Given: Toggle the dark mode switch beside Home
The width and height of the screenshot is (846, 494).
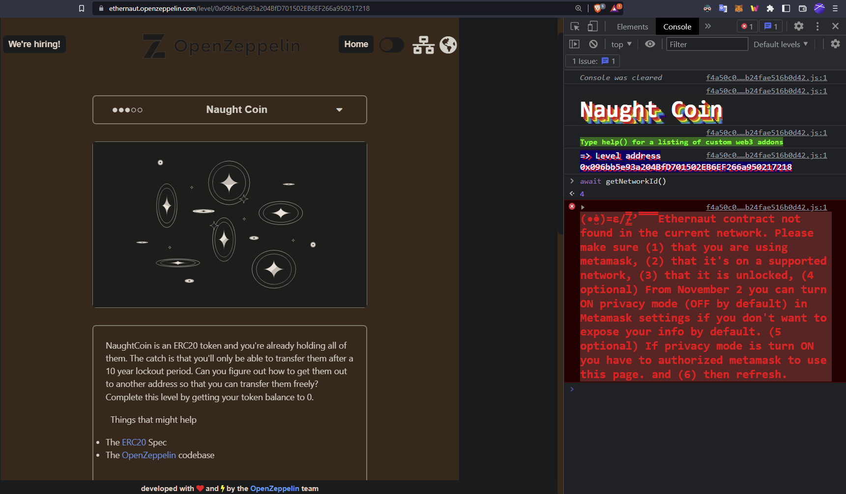Looking at the screenshot, I should (392, 44).
